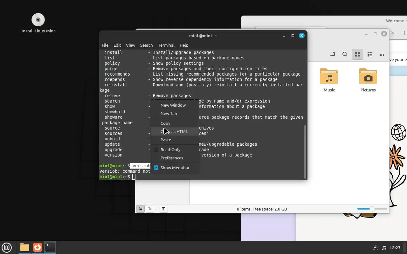Select Paste in the context menu

tap(175, 140)
